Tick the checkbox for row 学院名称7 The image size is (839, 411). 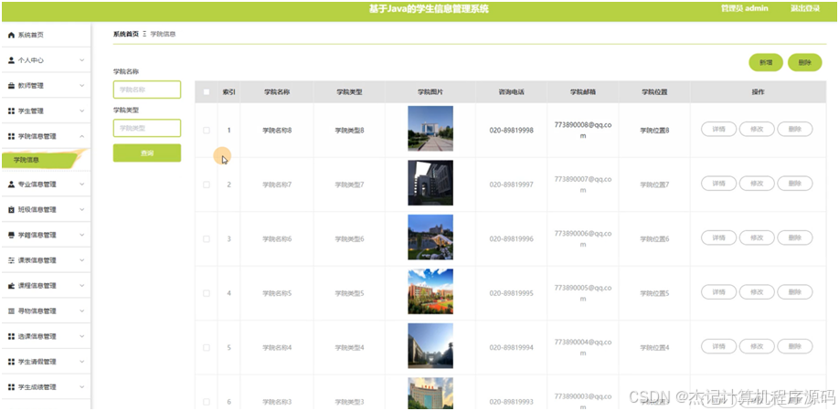(x=207, y=184)
